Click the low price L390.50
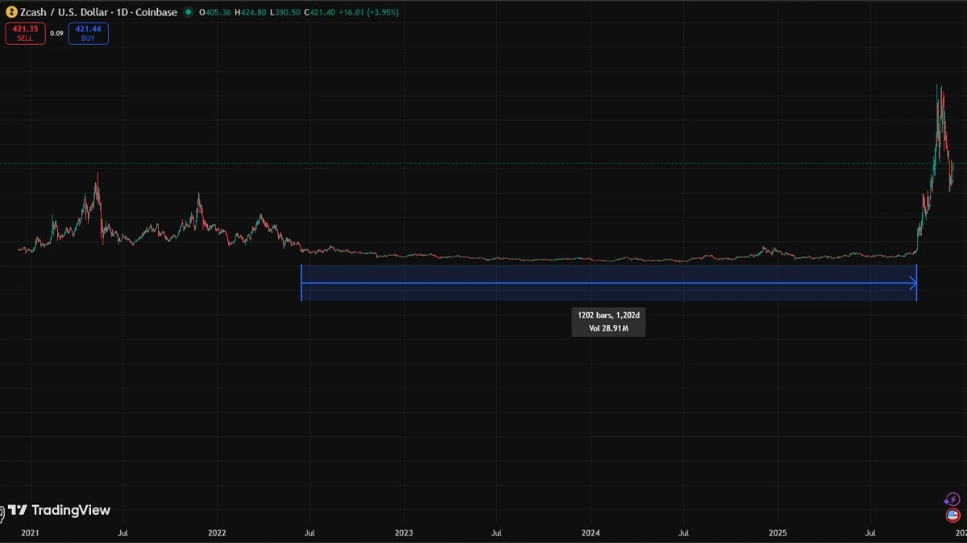 pos(287,12)
